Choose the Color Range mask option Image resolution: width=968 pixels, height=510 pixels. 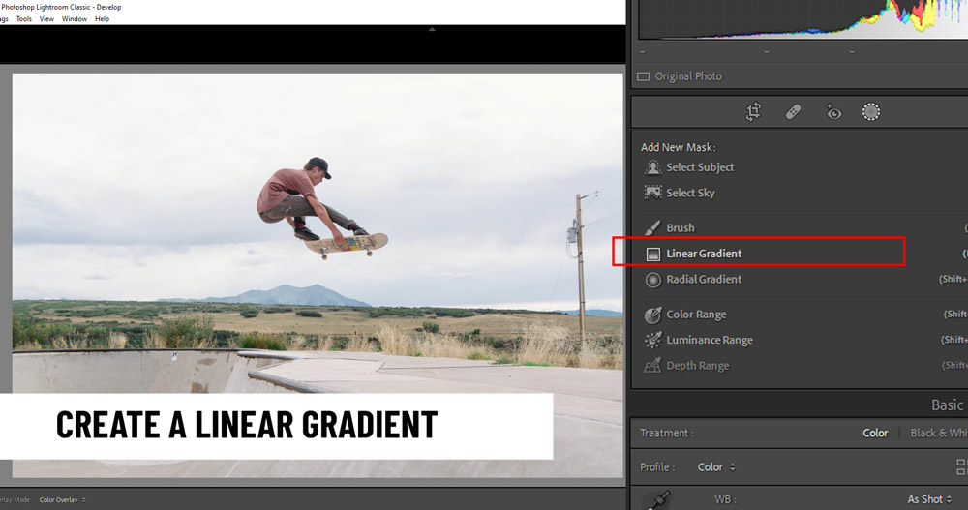tap(696, 315)
